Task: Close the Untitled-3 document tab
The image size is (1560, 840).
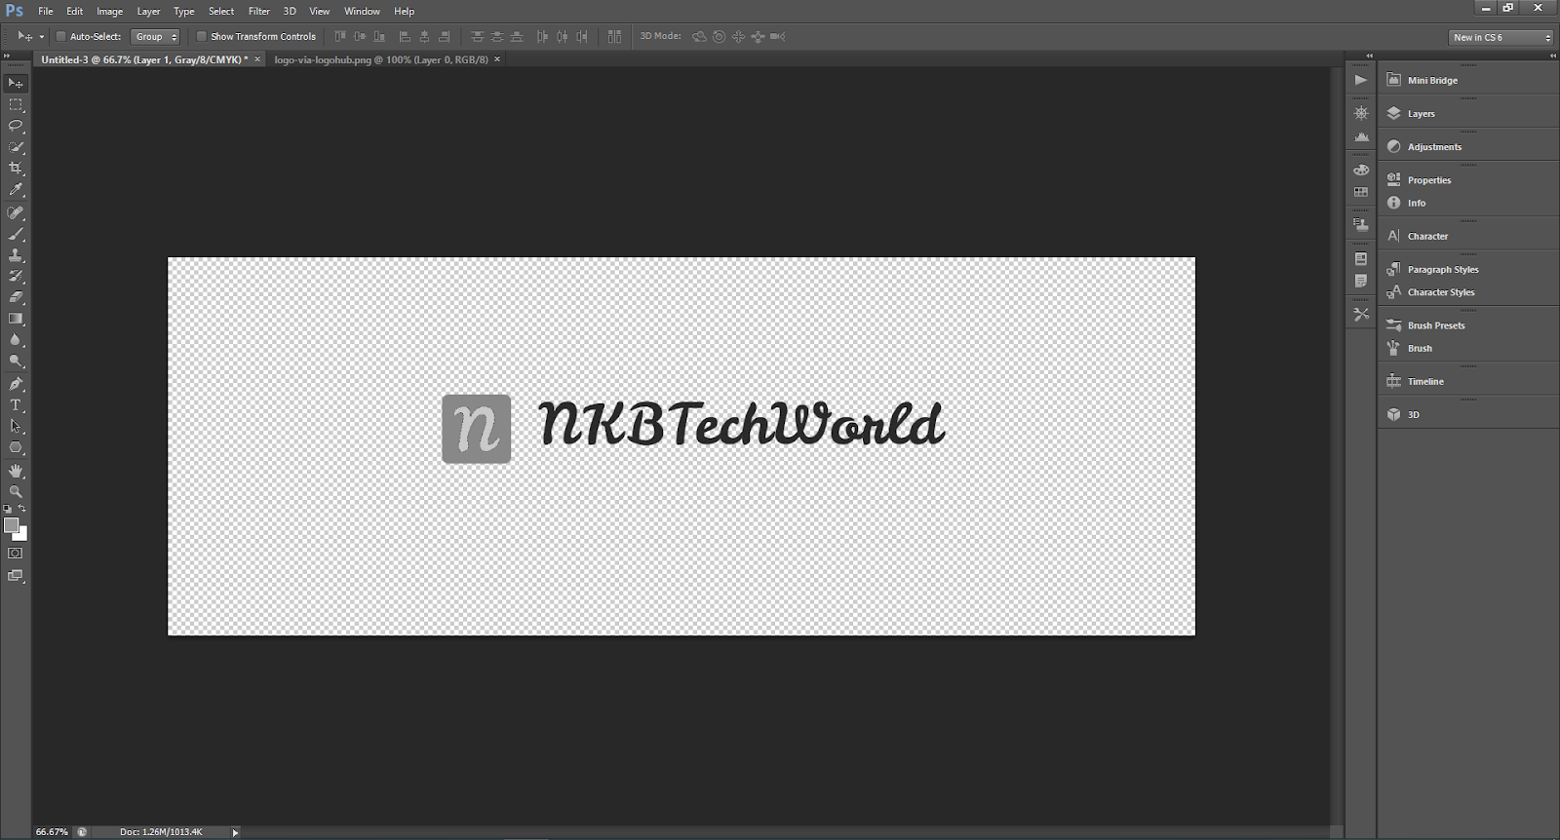Action: (257, 59)
